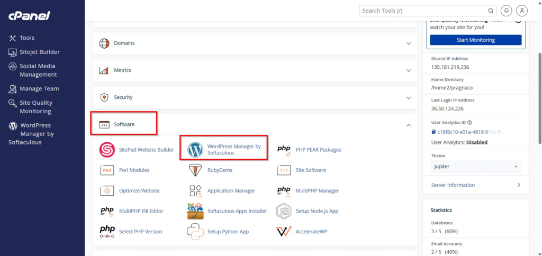Click the Application Manager icon
The width and height of the screenshot is (542, 256).
click(x=195, y=191)
